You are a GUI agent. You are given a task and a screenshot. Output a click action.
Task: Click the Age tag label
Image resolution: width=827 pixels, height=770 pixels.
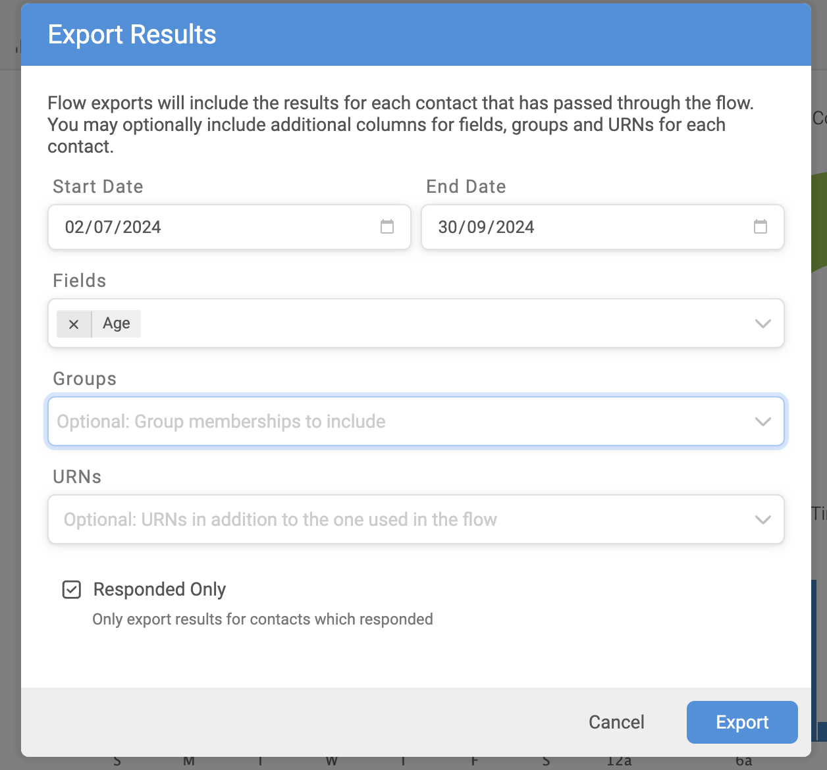click(x=117, y=324)
